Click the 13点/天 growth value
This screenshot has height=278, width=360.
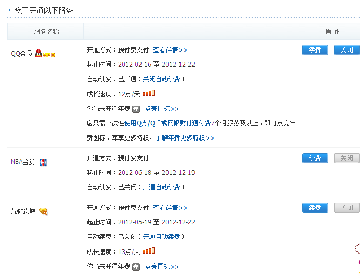pos(129,251)
